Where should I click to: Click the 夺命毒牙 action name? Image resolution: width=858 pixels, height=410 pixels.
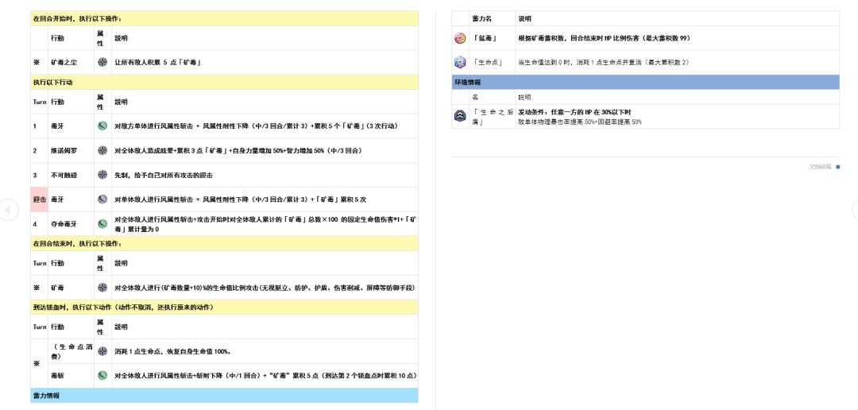pos(64,223)
